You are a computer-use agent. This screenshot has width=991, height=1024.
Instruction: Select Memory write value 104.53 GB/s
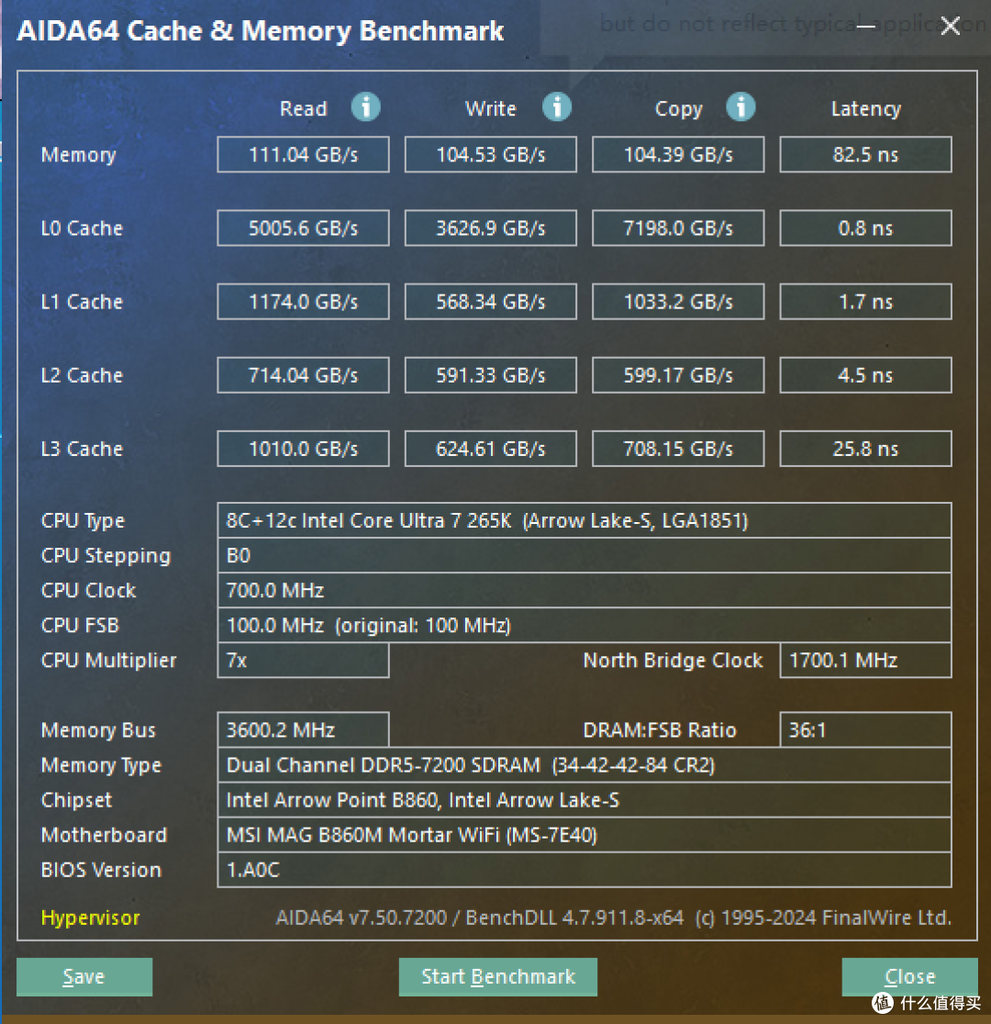click(491, 155)
